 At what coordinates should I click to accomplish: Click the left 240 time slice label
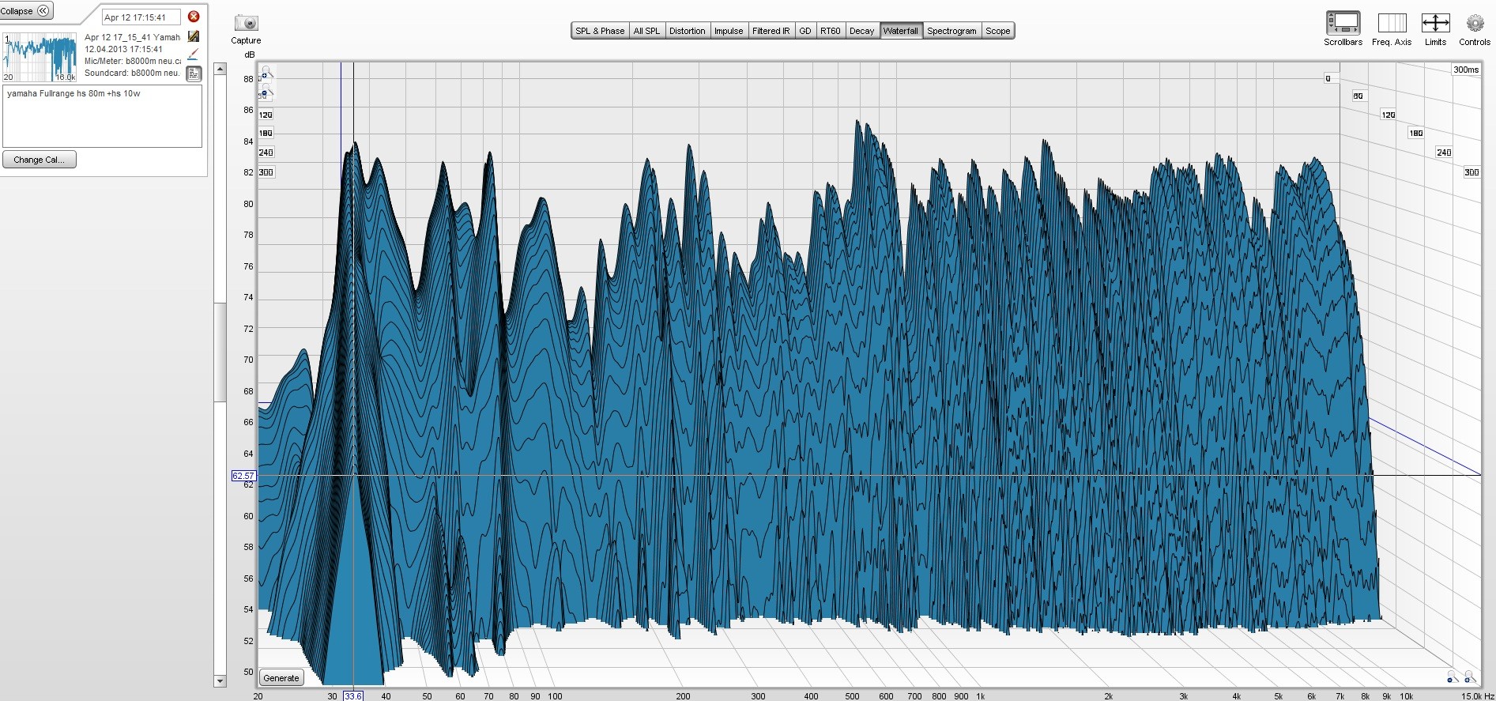tap(266, 153)
